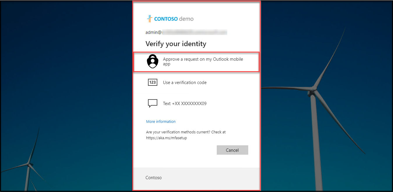This screenshot has width=393, height=192.
Task: Click the colored bars of the Contoso logo
Action: coord(149,18)
